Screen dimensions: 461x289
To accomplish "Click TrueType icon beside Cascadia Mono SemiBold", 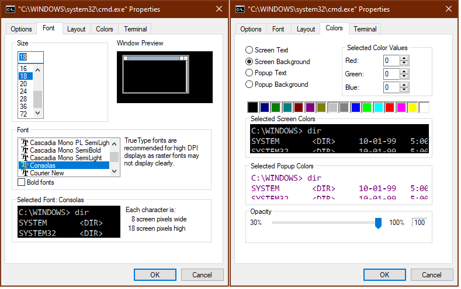I will pos(25,150).
